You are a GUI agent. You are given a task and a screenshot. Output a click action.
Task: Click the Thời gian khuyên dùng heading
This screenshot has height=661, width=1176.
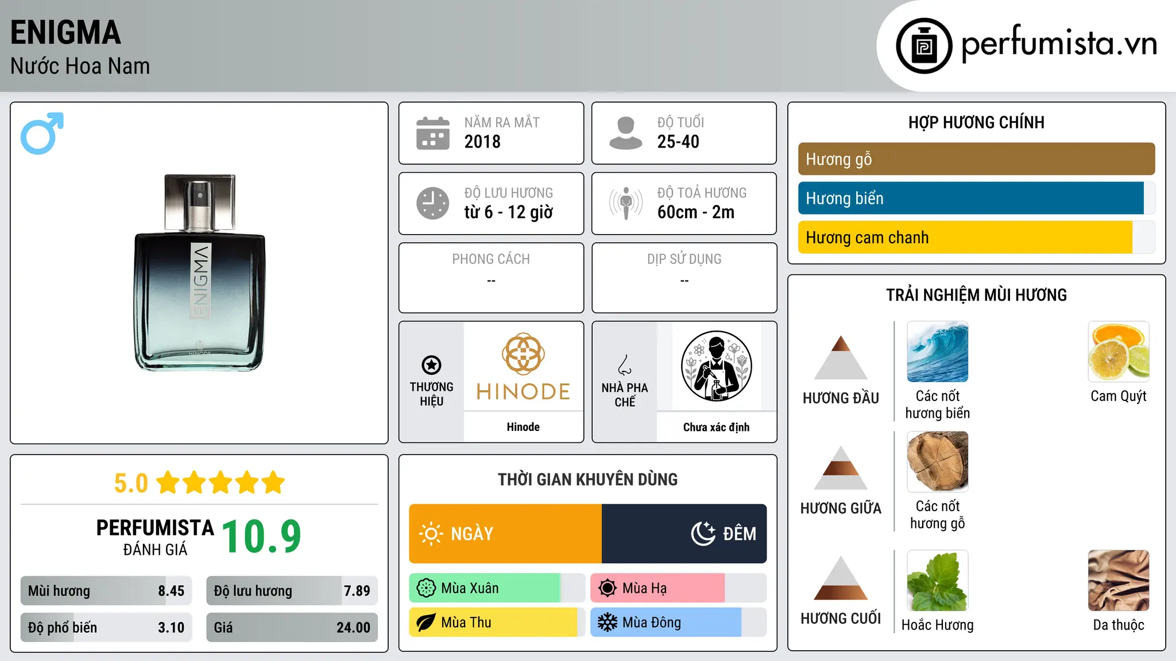pyautogui.click(x=587, y=479)
